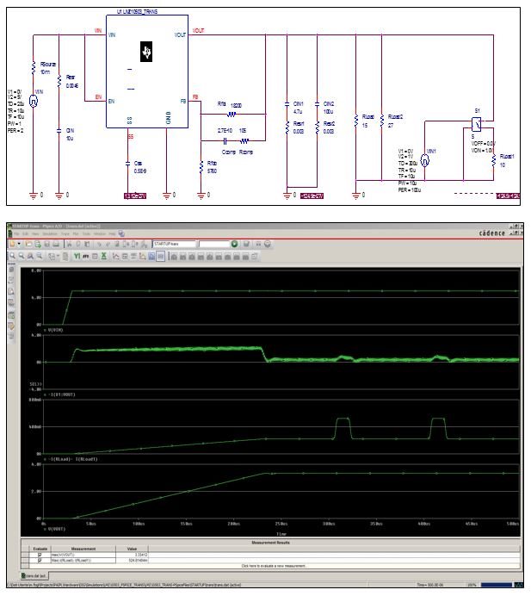Click the Print icon in toolbar
The width and height of the screenshot is (531, 596).
(x=56, y=244)
